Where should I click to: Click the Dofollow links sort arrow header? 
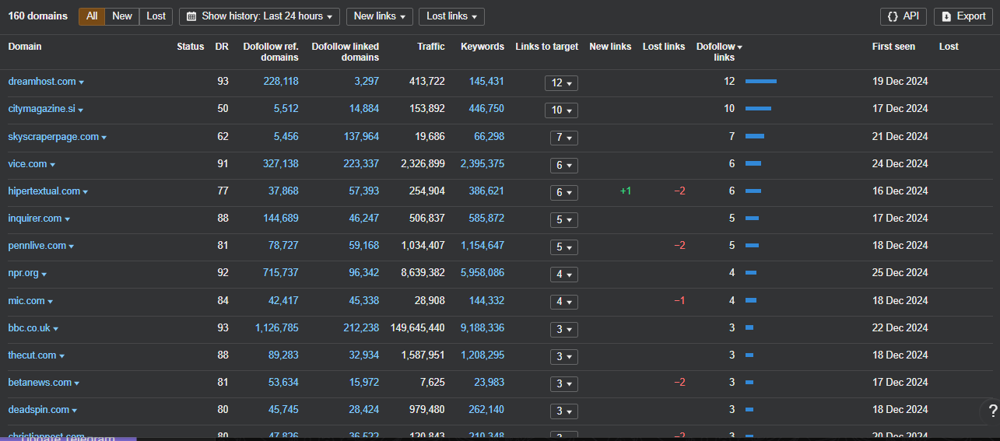pos(739,47)
